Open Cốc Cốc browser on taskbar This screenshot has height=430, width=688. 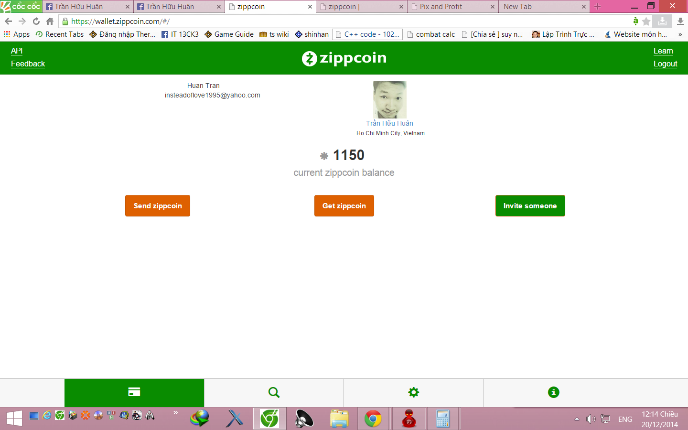[x=269, y=419]
